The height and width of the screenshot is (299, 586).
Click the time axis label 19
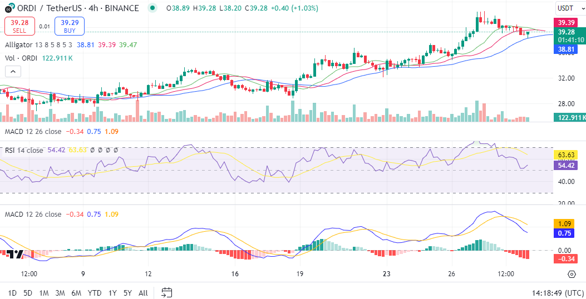click(x=300, y=273)
